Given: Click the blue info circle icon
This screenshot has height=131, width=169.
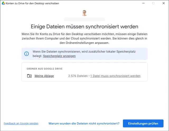Looking at the screenshot, I should coord(26,54).
